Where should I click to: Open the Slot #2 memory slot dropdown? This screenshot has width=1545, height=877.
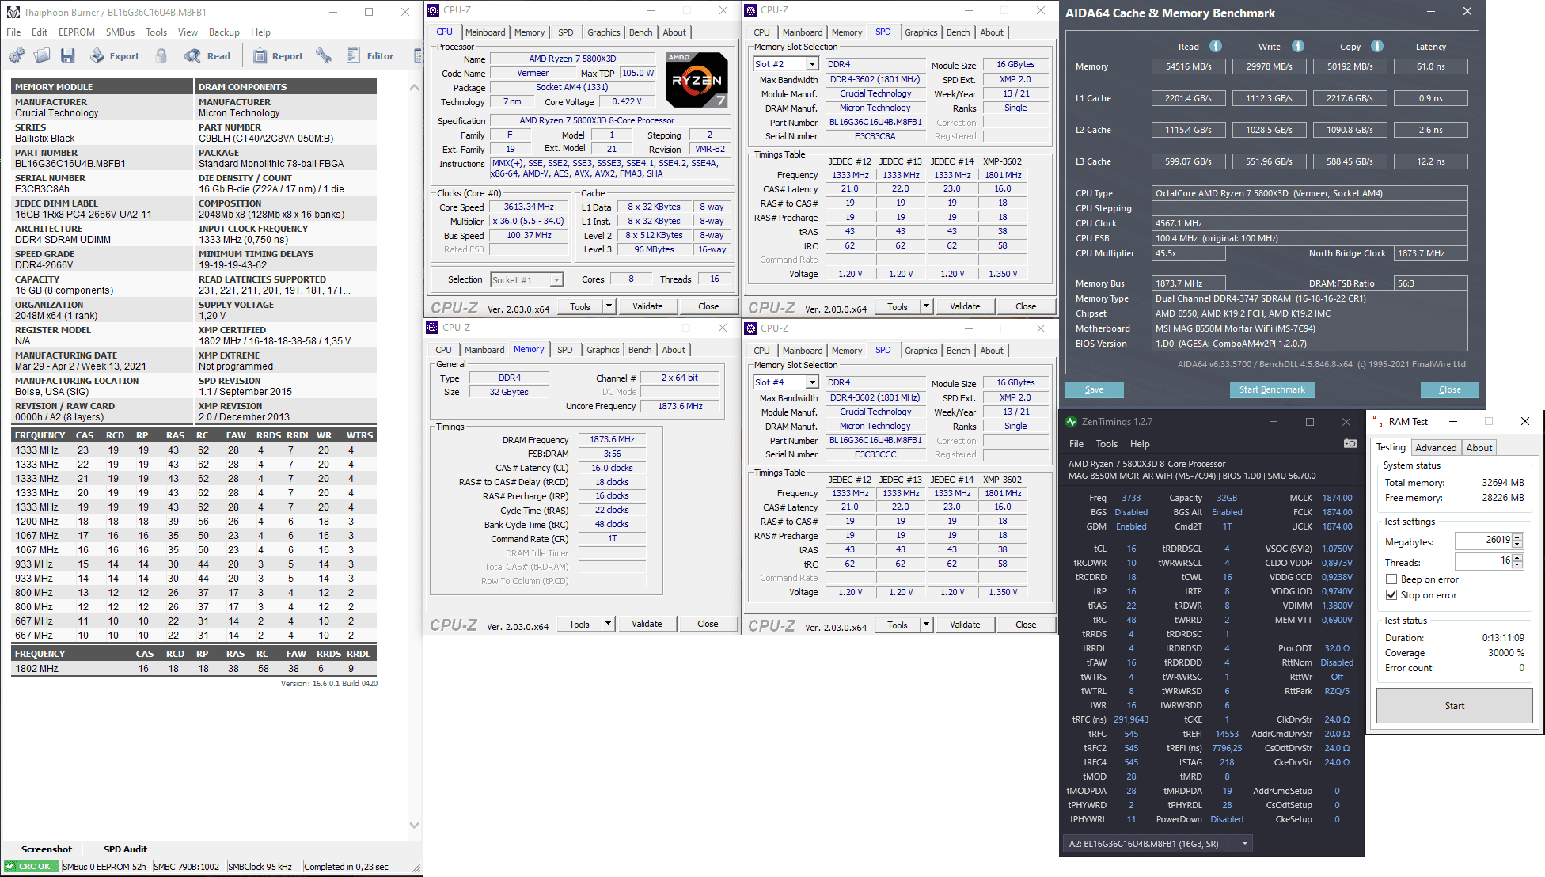click(812, 64)
